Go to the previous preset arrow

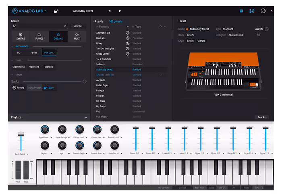tap(109, 11)
